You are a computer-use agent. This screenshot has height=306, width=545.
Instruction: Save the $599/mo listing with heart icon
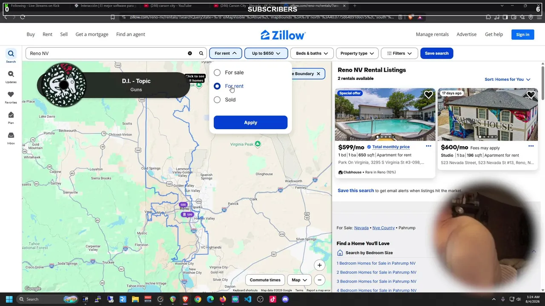coord(428,95)
